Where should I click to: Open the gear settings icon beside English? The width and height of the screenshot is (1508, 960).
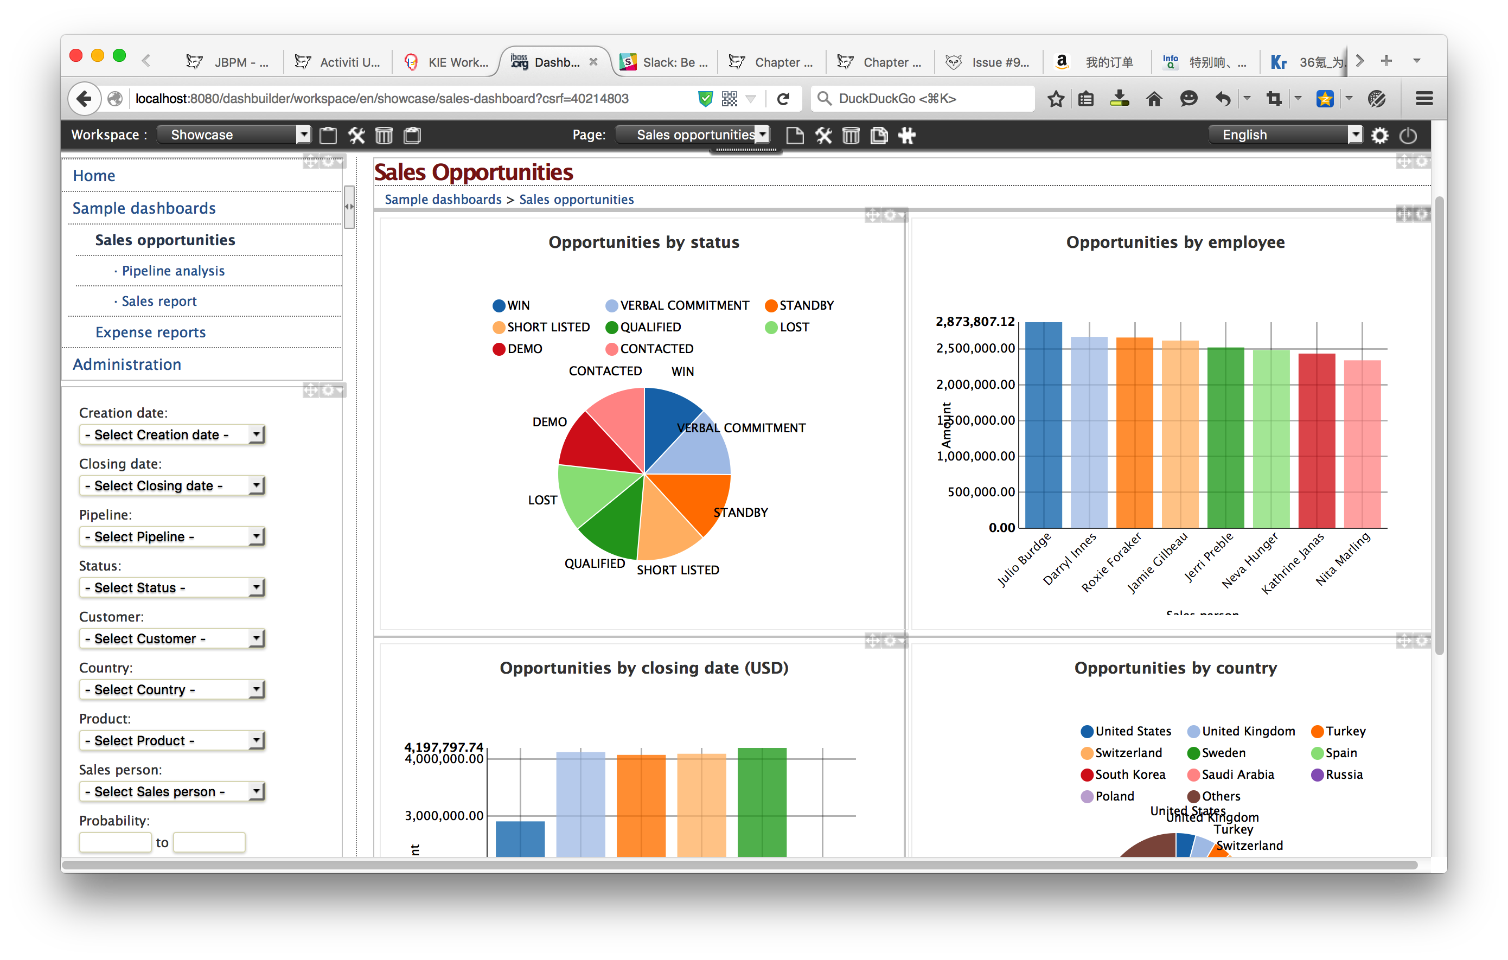pyautogui.click(x=1379, y=135)
